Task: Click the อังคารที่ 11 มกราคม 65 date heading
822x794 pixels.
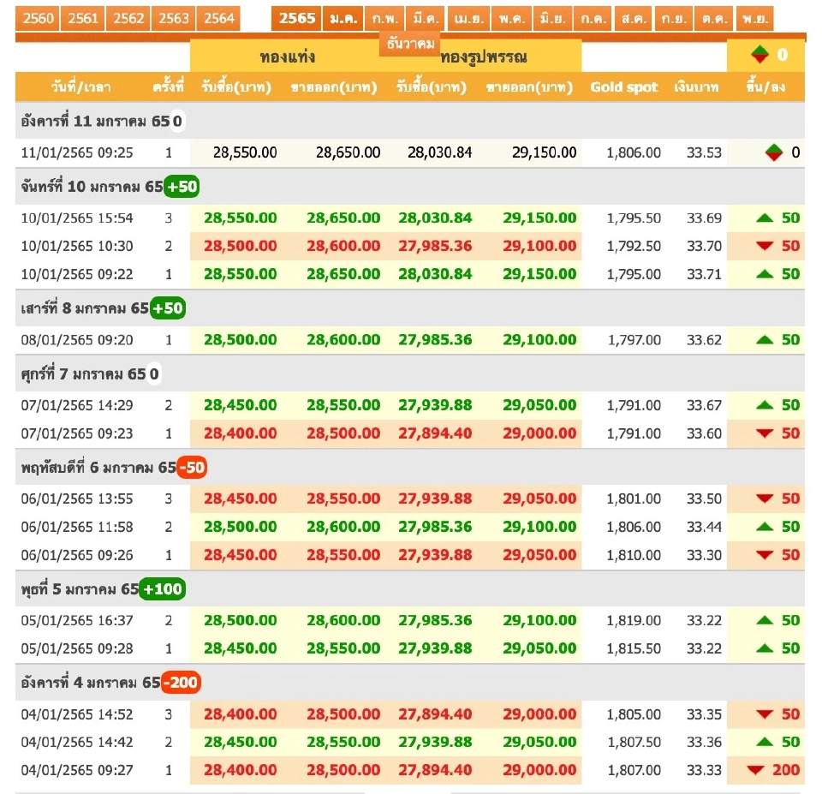Action: [x=95, y=122]
